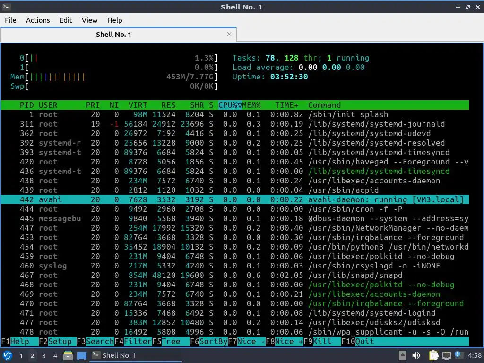Switch to virtual desktop 1
The width and height of the screenshot is (484, 363).
(x=21, y=355)
